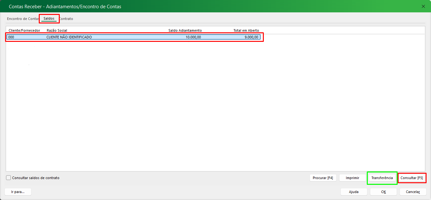The width and height of the screenshot is (431, 200).
Task: Open the Contrato tab
Action: pos(66,19)
